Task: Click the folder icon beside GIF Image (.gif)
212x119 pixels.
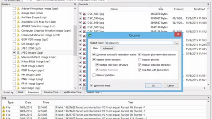Action: coord(18,44)
